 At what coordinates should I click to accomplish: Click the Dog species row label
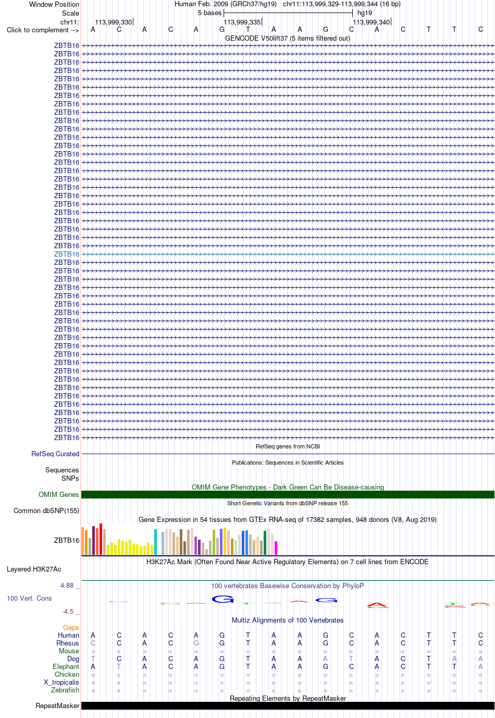73,659
